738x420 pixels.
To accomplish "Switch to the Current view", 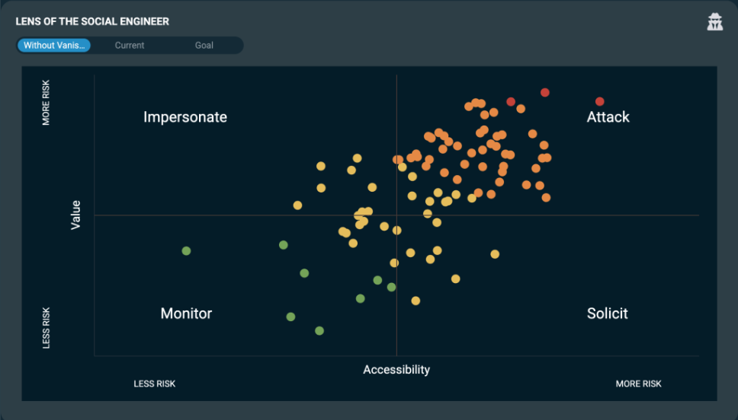I will point(130,46).
